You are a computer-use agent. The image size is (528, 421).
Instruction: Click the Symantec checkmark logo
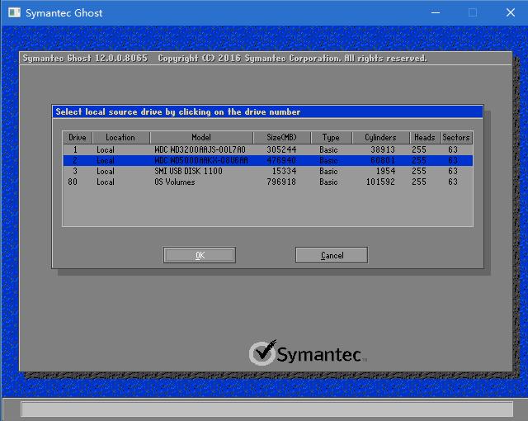click(263, 352)
